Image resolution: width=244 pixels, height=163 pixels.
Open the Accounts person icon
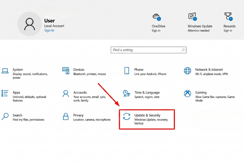click(x=66, y=93)
